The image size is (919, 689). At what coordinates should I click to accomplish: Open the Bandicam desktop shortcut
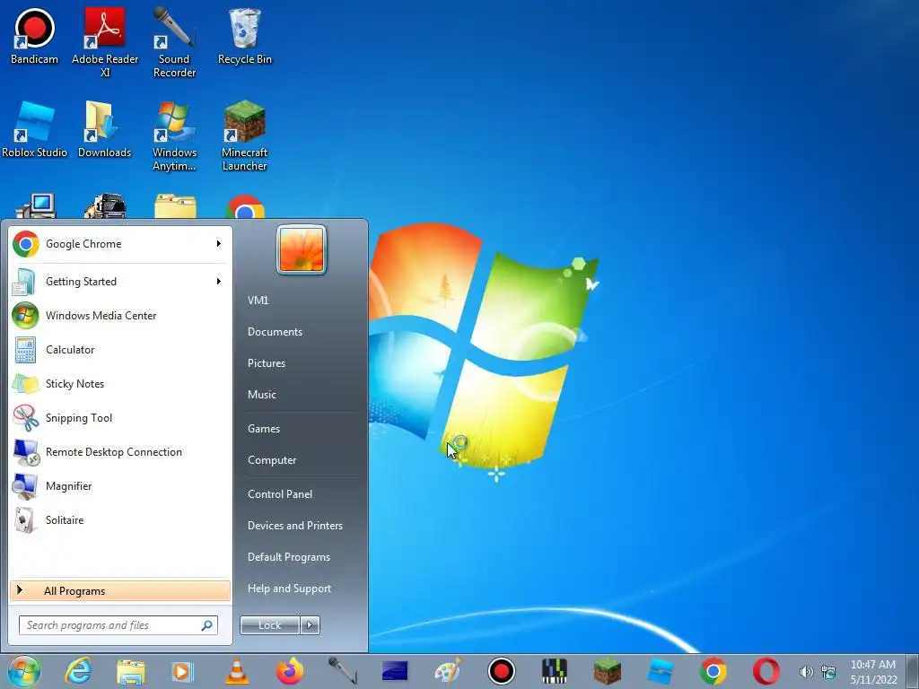[34, 36]
